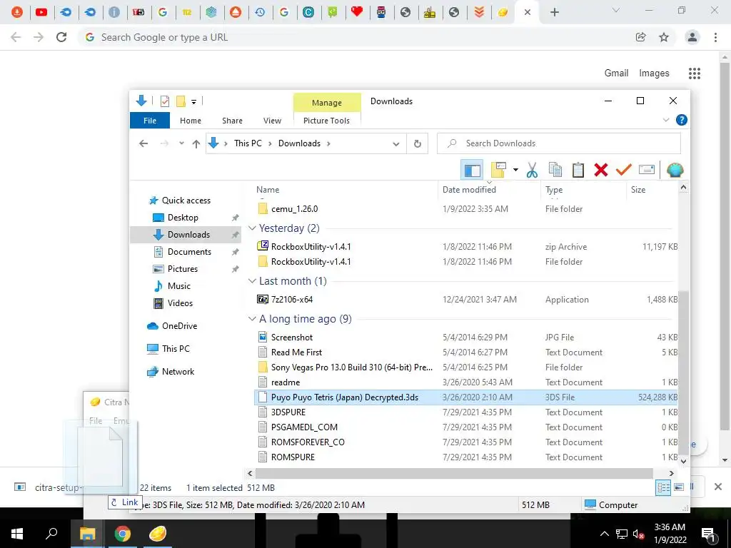Click the email envelope toolbar icon
The width and height of the screenshot is (731, 548).
pyautogui.click(x=647, y=170)
